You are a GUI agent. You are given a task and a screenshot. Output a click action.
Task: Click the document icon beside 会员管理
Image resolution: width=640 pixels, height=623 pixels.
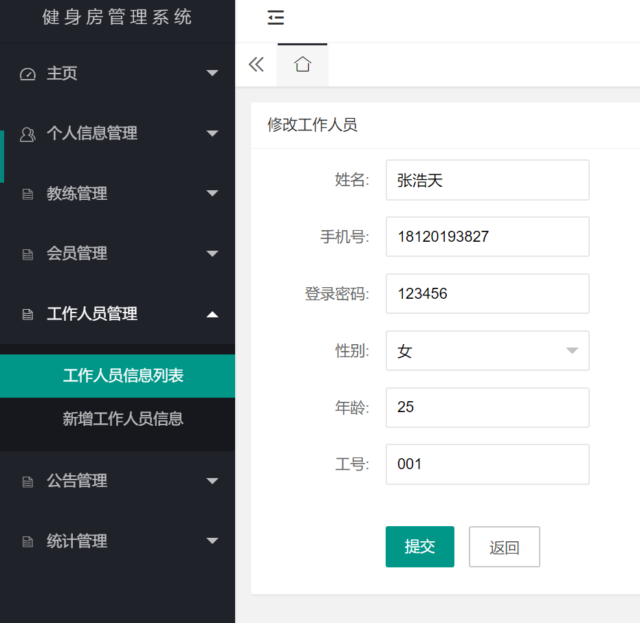point(27,254)
